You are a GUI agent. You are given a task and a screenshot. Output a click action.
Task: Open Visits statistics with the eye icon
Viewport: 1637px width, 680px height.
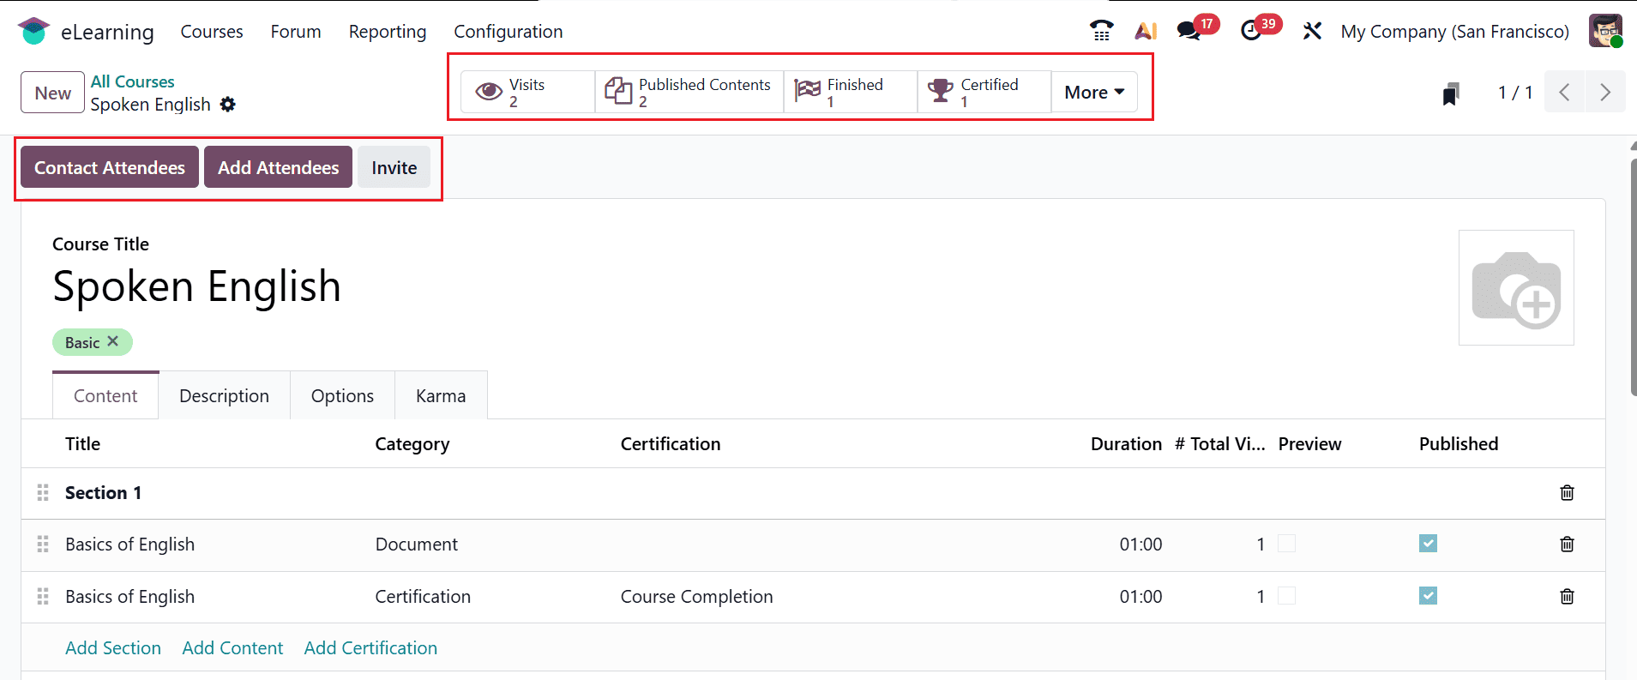click(527, 92)
